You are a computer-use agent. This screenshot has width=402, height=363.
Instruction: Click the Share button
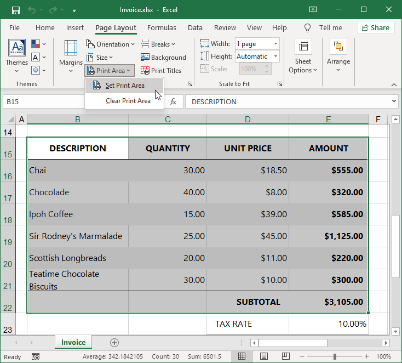point(376,28)
